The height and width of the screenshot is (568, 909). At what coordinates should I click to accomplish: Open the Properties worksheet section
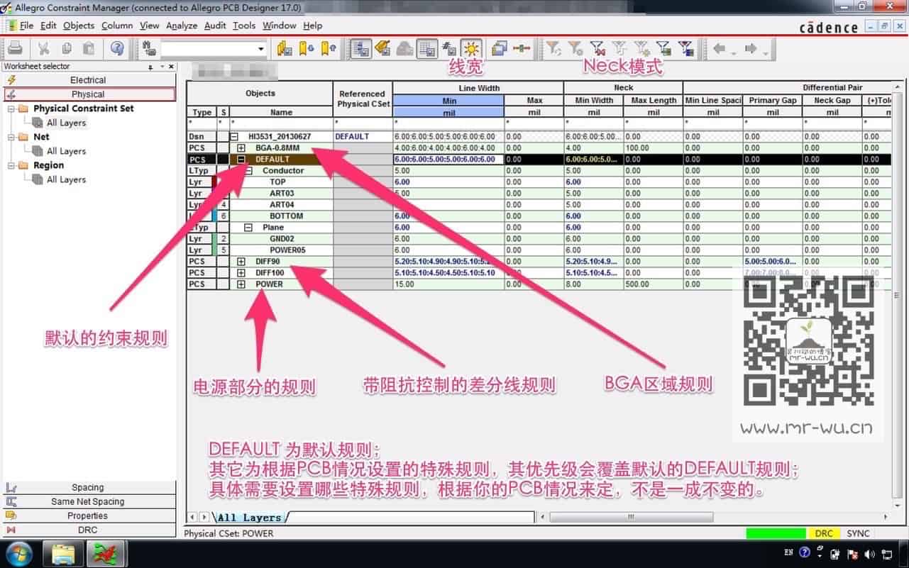pyautogui.click(x=89, y=516)
